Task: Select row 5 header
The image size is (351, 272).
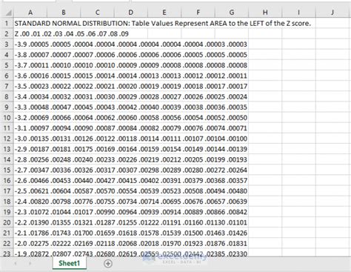Action: click(x=7, y=65)
